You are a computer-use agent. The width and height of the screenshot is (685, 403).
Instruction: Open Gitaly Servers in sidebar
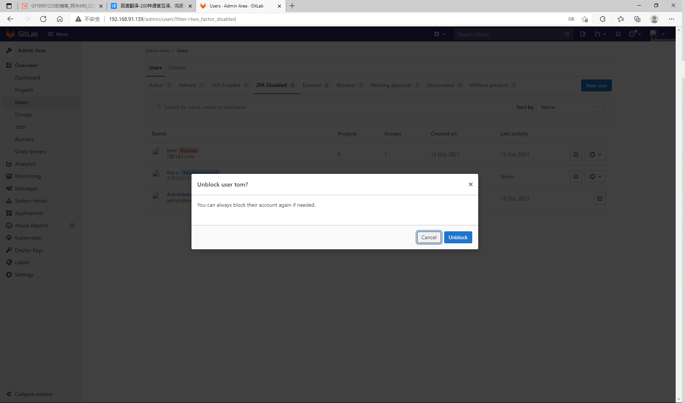click(30, 151)
